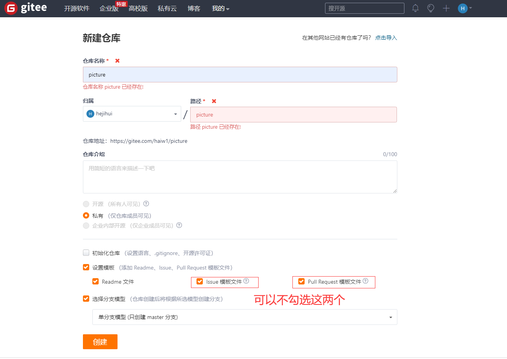Open 开源软件 in the top navigation
507x359 pixels.
click(77, 9)
